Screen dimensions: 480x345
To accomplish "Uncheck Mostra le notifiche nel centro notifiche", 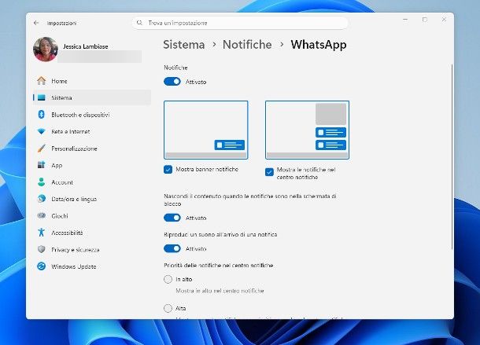I will click(x=269, y=172).
